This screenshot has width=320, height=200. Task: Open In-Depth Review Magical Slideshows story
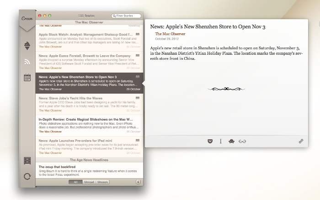(90, 126)
